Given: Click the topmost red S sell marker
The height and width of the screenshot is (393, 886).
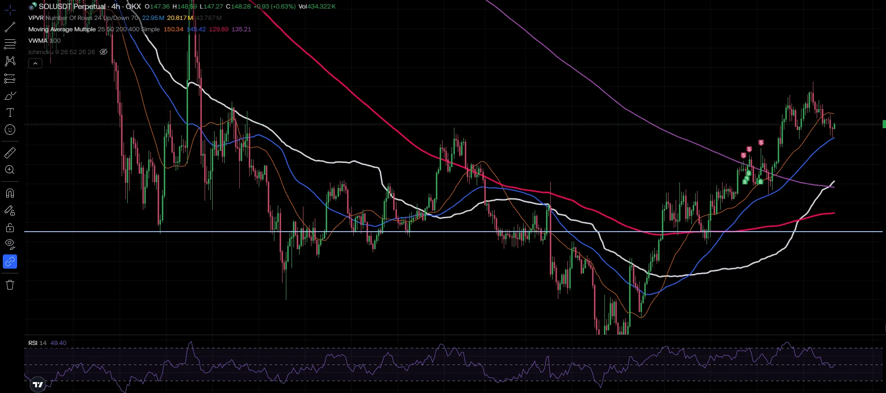Looking at the screenshot, I should 761,142.
